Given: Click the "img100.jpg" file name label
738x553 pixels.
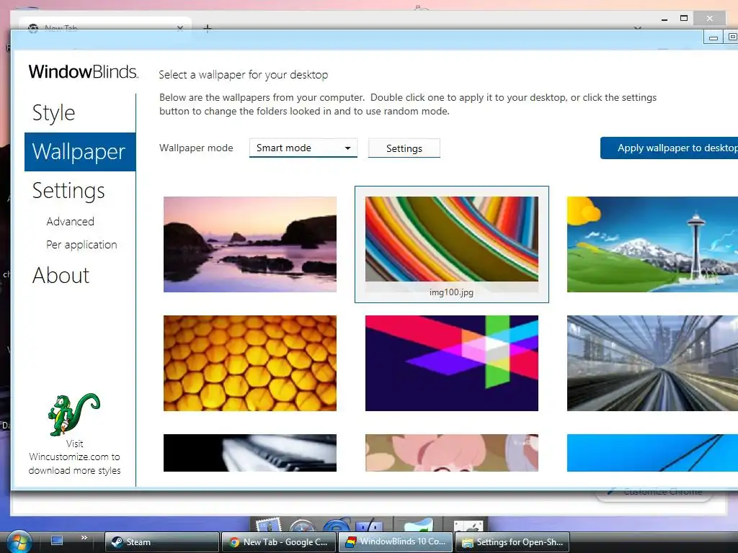Looking at the screenshot, I should click(x=451, y=292).
